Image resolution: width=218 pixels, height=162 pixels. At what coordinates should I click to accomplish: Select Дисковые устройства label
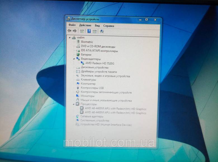pyautogui.click(x=94, y=68)
